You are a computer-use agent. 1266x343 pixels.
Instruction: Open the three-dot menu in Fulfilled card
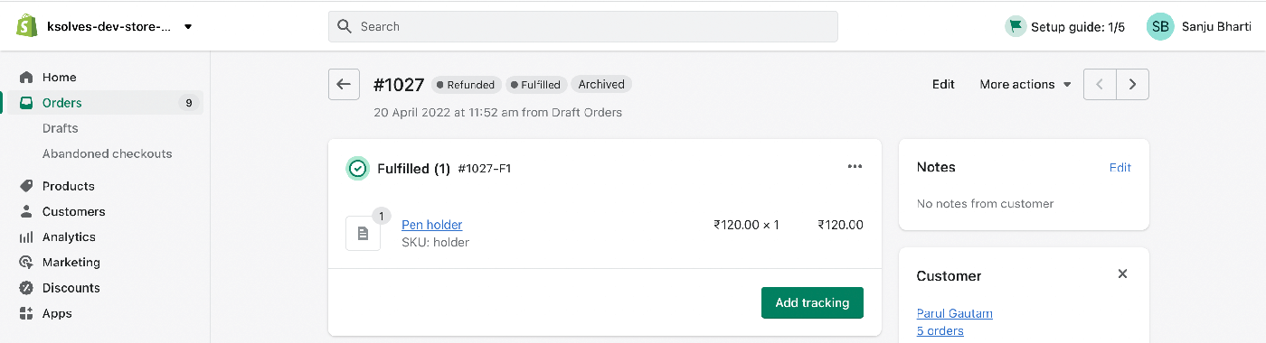coord(855,167)
